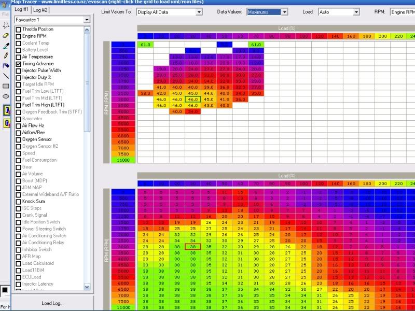Tick the Injector Latency checkbox
The image size is (415, 311).
click(x=18, y=284)
